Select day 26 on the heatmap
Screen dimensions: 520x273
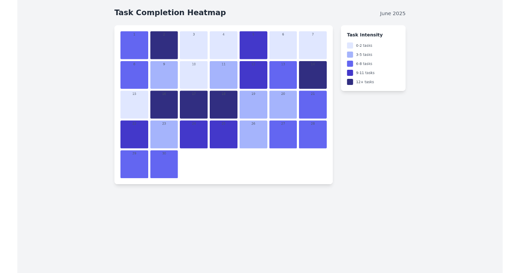(x=253, y=134)
